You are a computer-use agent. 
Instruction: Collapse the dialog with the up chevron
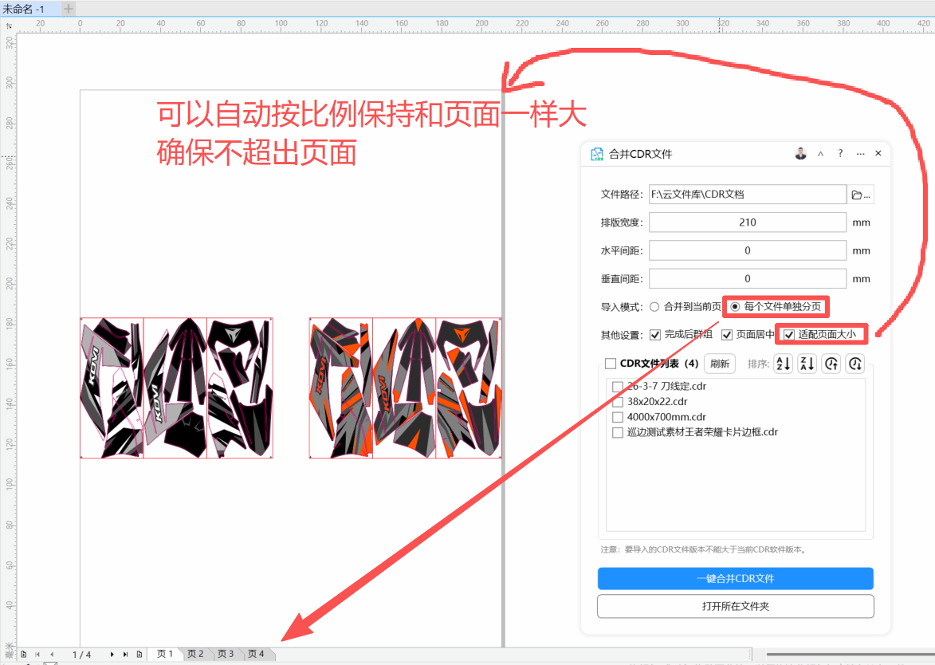tap(821, 154)
